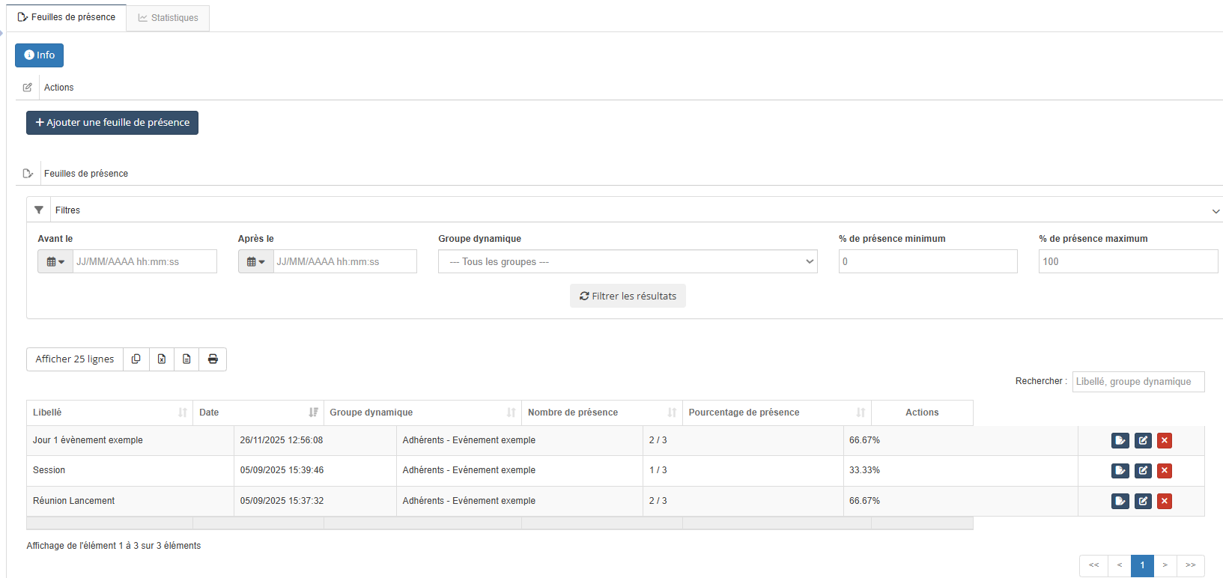Open the Afficher 25 lignes menu

[75, 359]
